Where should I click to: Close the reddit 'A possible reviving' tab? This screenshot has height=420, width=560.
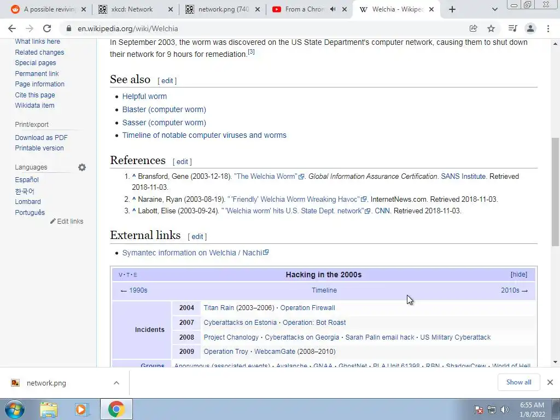[x=84, y=9]
